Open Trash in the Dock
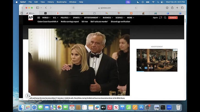Screen dimensions: 200x112 tap(178, 107)
